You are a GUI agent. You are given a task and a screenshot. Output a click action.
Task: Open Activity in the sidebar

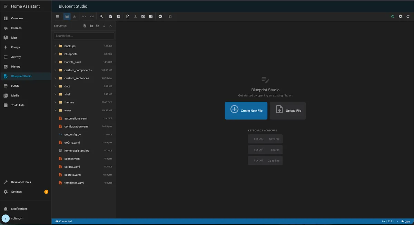[26, 57]
